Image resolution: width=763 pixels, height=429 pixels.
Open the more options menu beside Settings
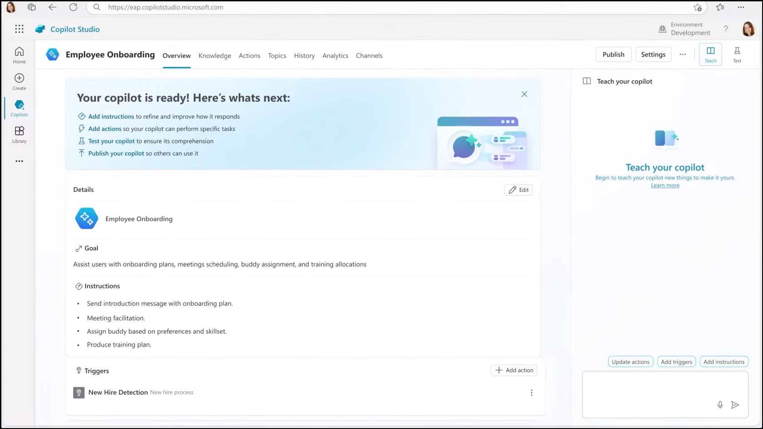tap(683, 54)
